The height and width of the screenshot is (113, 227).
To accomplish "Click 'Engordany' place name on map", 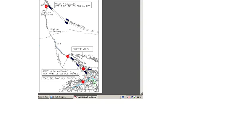I will click(x=93, y=67).
